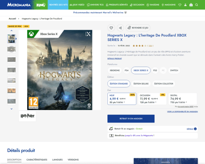The height and width of the screenshot is (164, 205).
Task: Click the star rating
Action: click(x=139, y=46)
